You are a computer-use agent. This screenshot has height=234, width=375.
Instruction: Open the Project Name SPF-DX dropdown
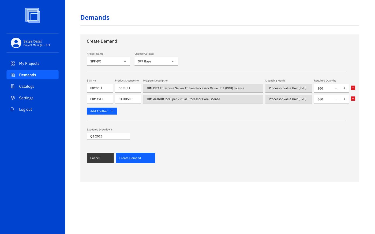click(108, 61)
